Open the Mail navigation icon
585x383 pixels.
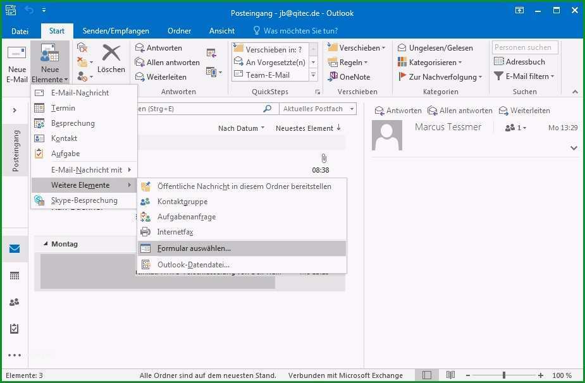tap(15, 249)
